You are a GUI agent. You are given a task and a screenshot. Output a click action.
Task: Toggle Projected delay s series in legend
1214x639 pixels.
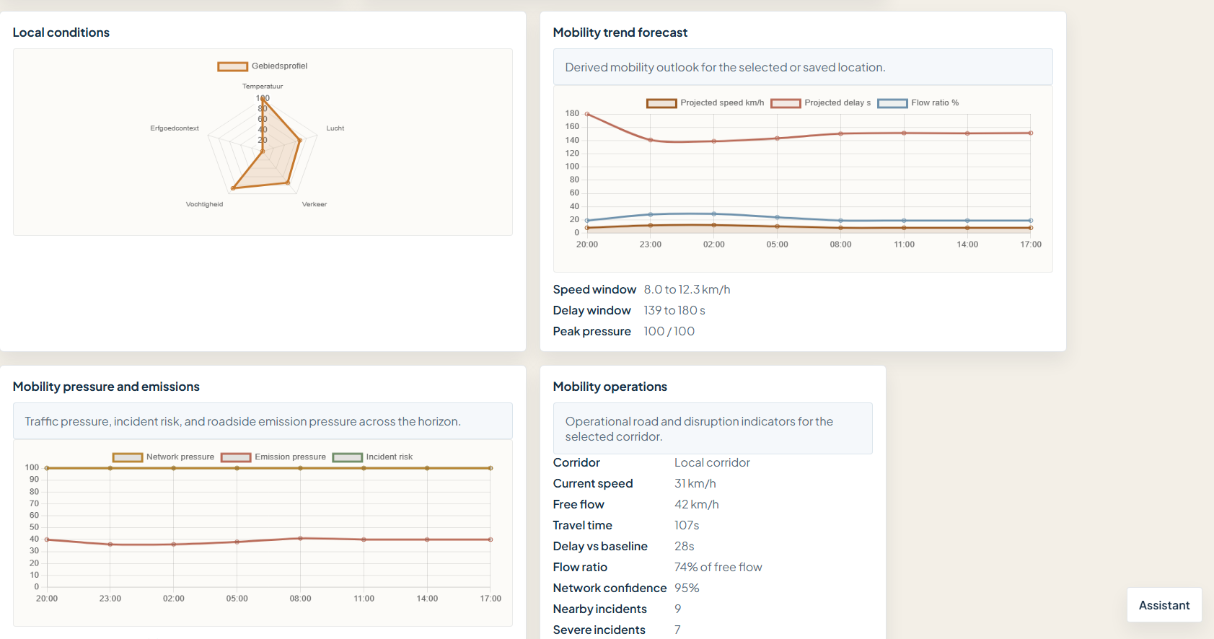tap(821, 103)
